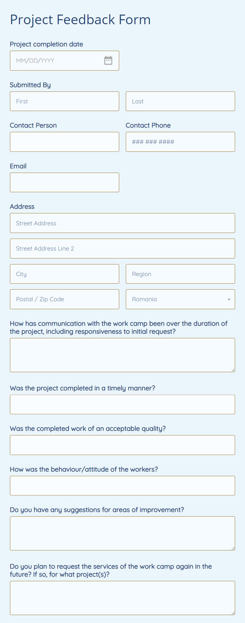Select the City input box
The width and height of the screenshot is (245, 623).
click(x=64, y=274)
